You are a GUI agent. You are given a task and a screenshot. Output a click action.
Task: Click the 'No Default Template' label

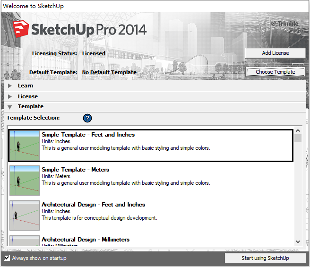click(109, 72)
